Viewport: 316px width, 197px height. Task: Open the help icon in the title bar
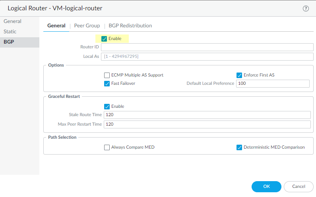tap(306, 8)
